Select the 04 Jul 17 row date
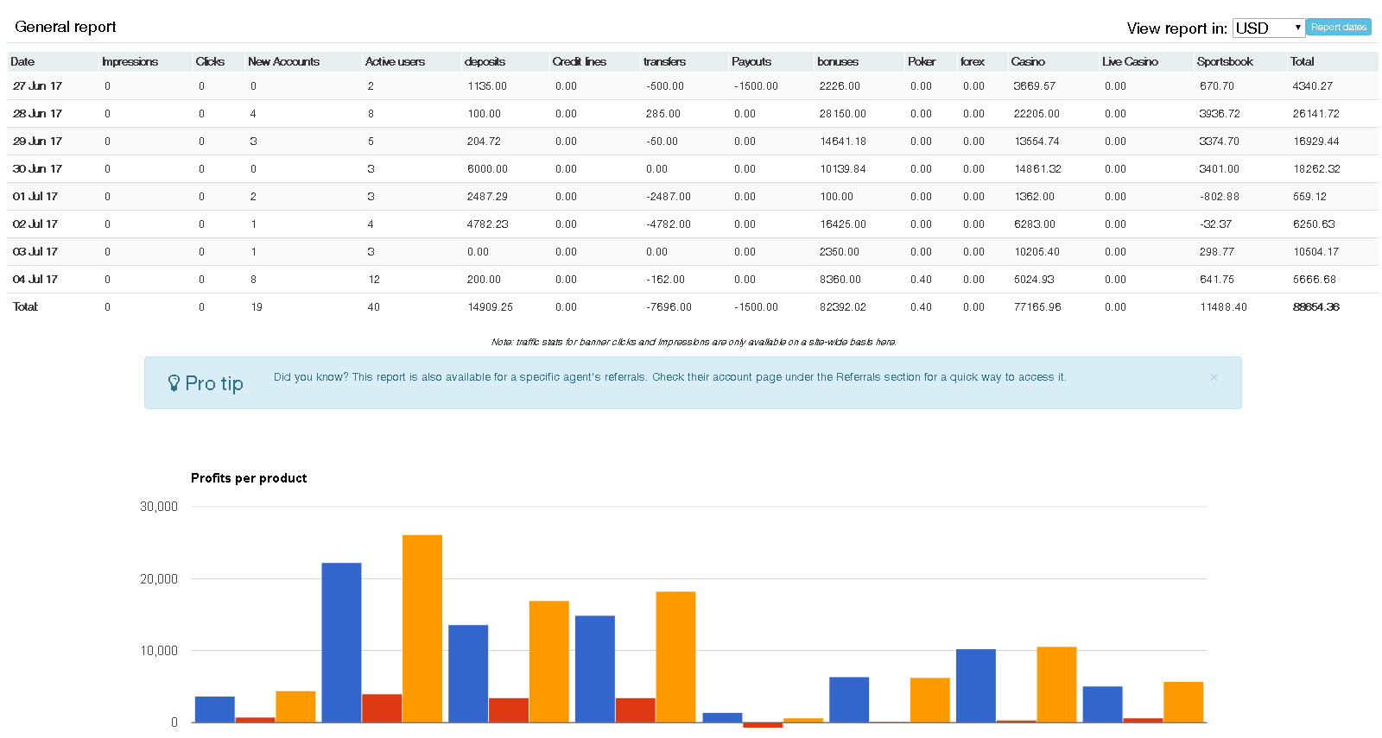This screenshot has height=738, width=1382. click(35, 279)
